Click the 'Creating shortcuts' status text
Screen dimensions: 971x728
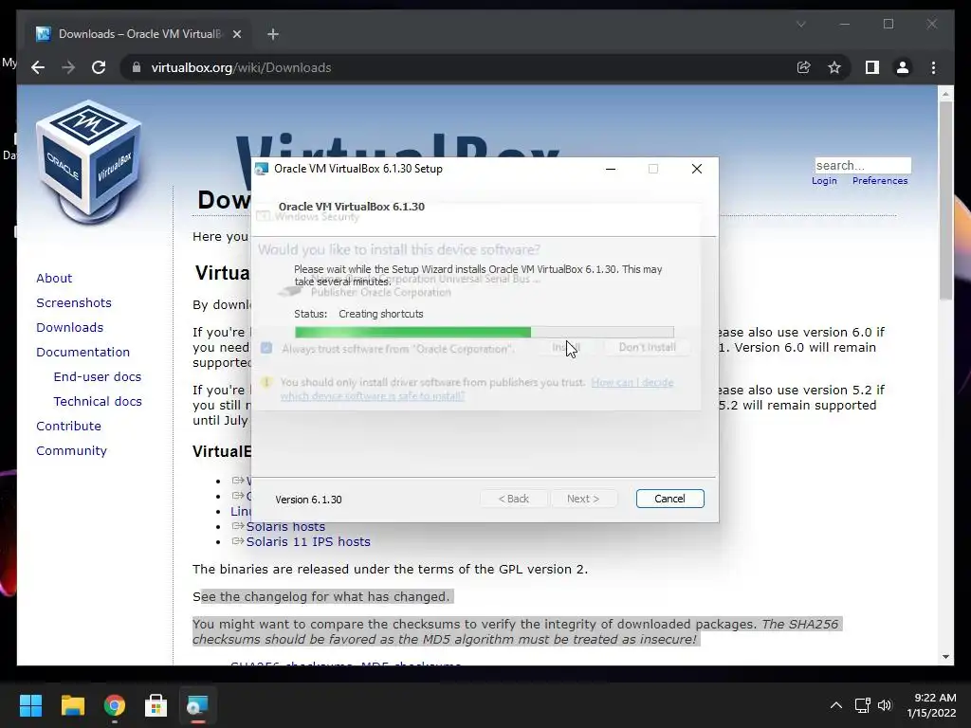click(381, 314)
